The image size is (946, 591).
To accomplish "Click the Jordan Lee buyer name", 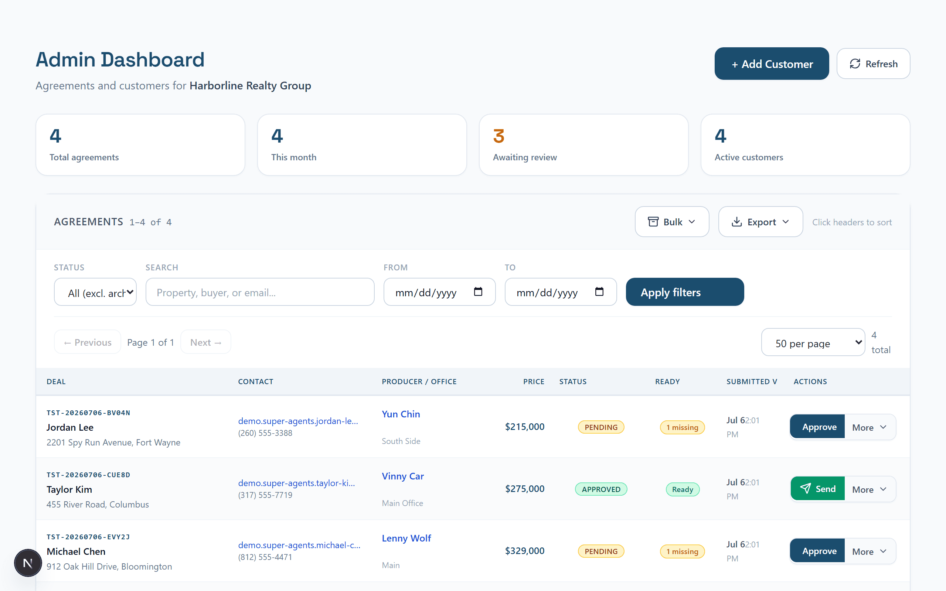I will 70,427.
